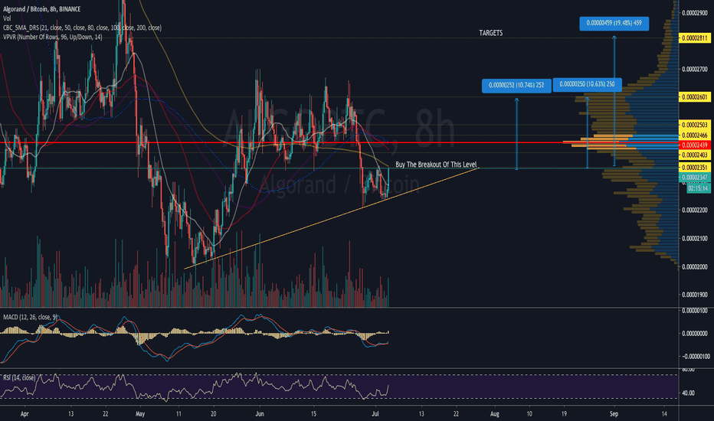This screenshot has height=421, width=714.
Task: Click the 02:15:14 bar countdown label
Action: [698, 188]
